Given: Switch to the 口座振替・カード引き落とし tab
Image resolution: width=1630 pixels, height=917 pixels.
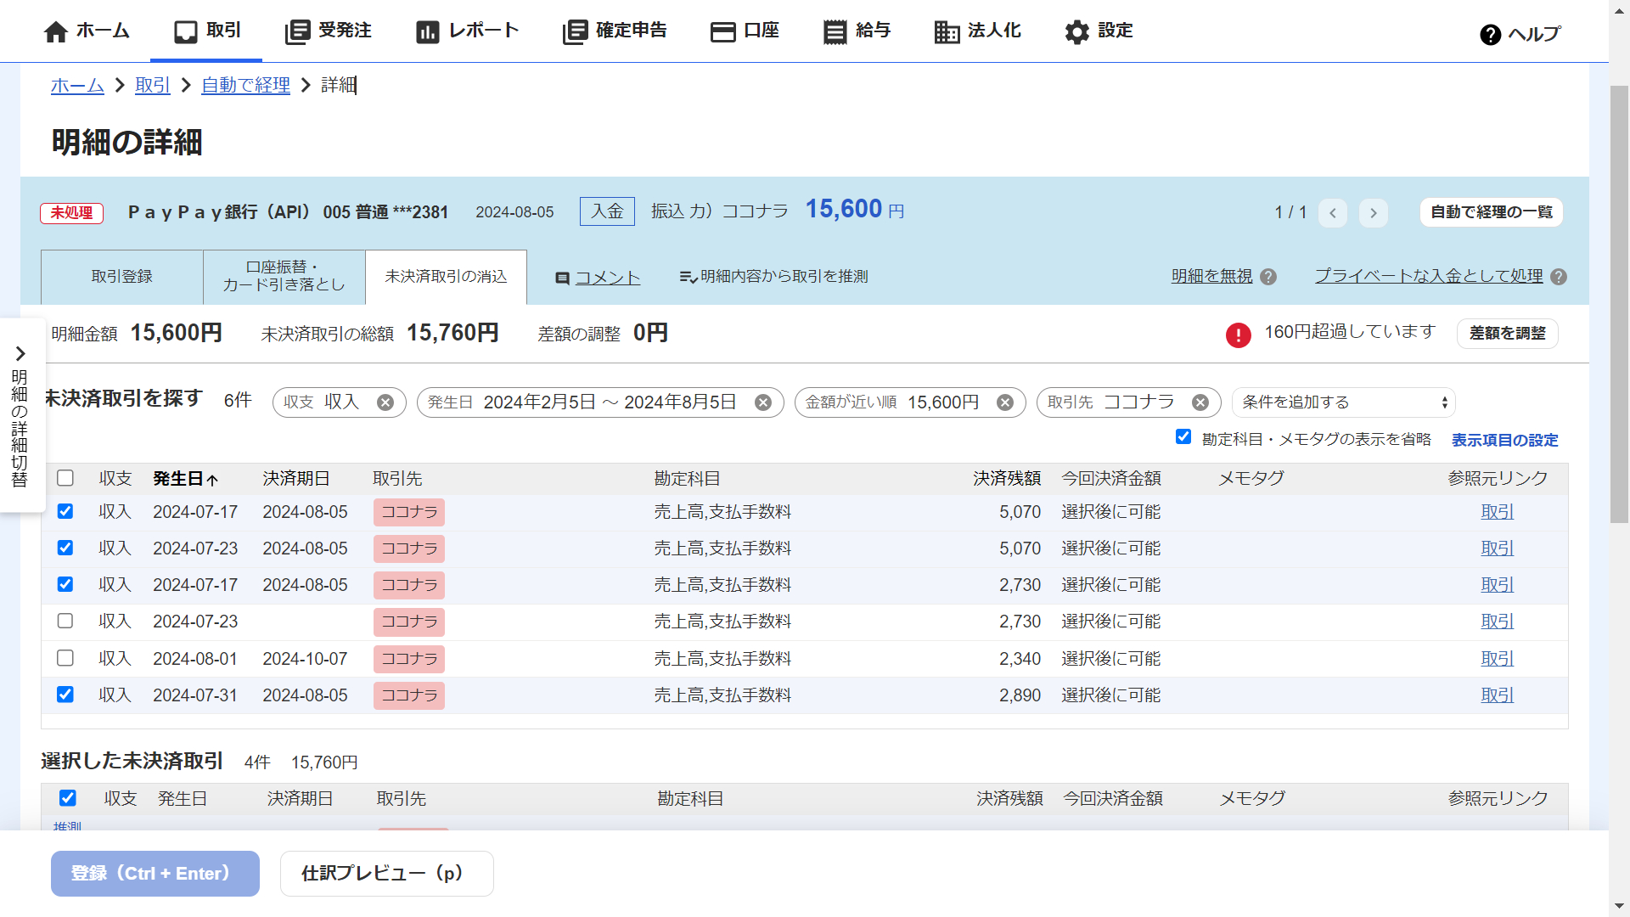Looking at the screenshot, I should (284, 276).
